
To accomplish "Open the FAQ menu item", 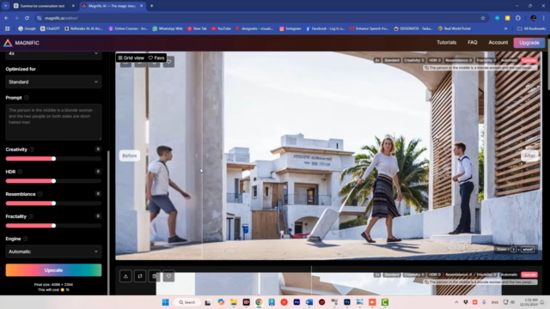I will tap(472, 42).
